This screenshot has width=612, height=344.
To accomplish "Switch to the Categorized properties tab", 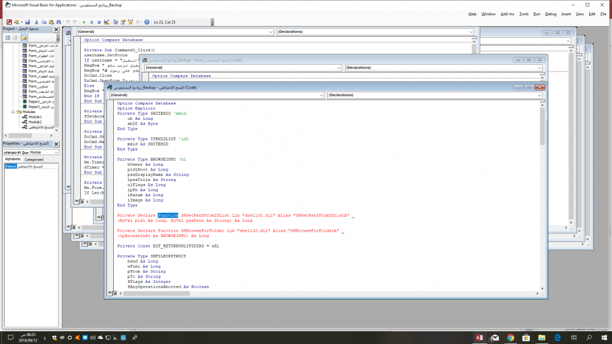I will pos(34,159).
